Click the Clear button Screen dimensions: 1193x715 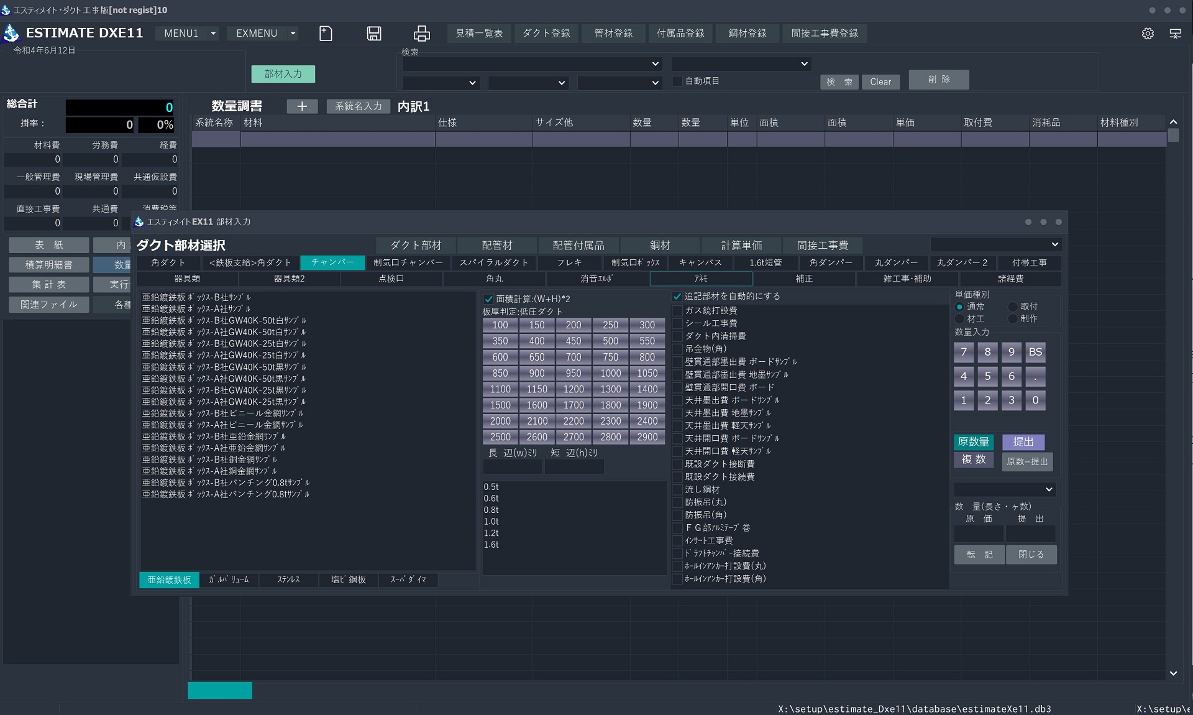pos(880,81)
